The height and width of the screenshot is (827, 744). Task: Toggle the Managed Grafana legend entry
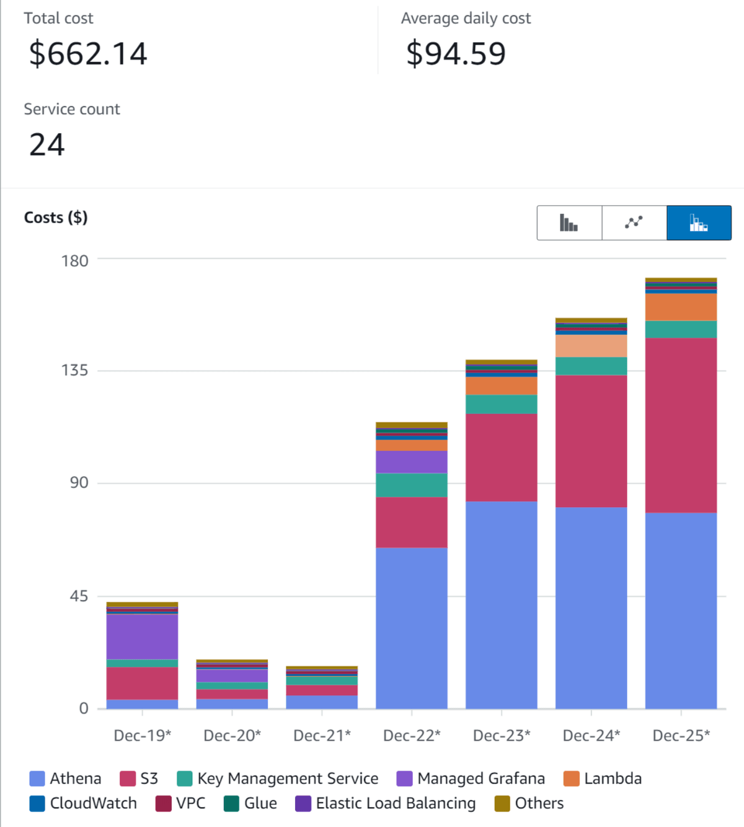pos(481,778)
